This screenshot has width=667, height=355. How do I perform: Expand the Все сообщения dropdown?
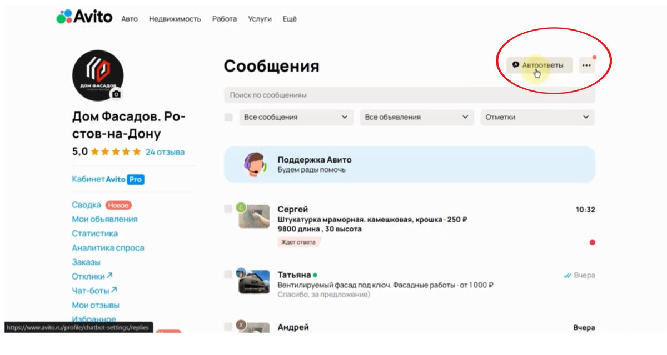tap(296, 118)
